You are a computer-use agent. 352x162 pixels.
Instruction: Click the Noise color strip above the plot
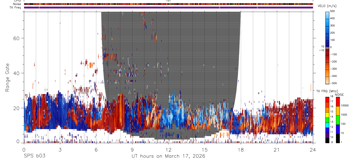[x=169, y=4]
